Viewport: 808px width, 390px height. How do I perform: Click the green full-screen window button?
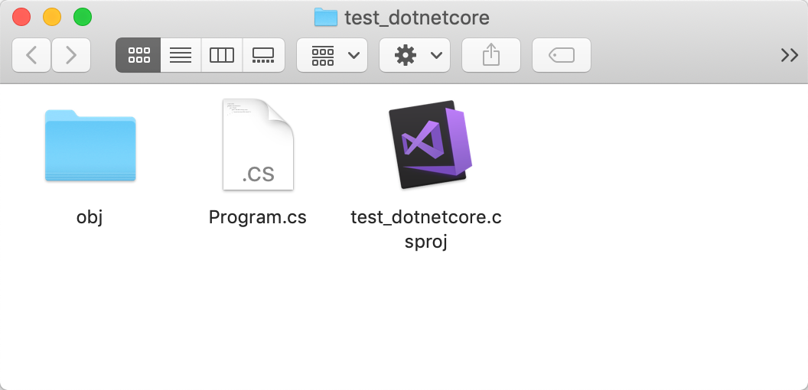point(82,17)
